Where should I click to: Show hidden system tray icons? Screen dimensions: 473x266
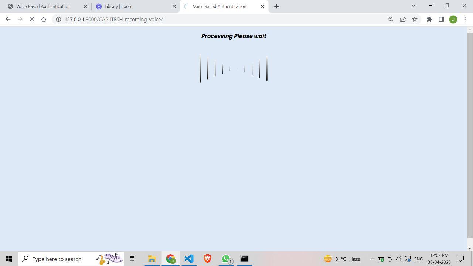(x=372, y=259)
